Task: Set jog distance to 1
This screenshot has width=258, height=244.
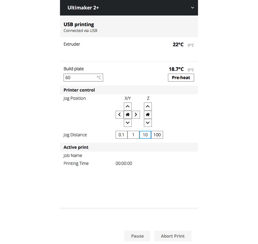Action: coord(133,135)
